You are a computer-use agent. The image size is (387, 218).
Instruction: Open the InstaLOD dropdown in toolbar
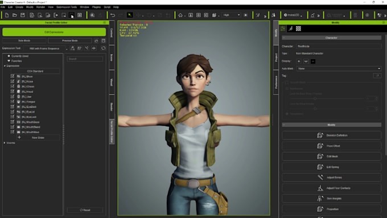(x=293, y=15)
